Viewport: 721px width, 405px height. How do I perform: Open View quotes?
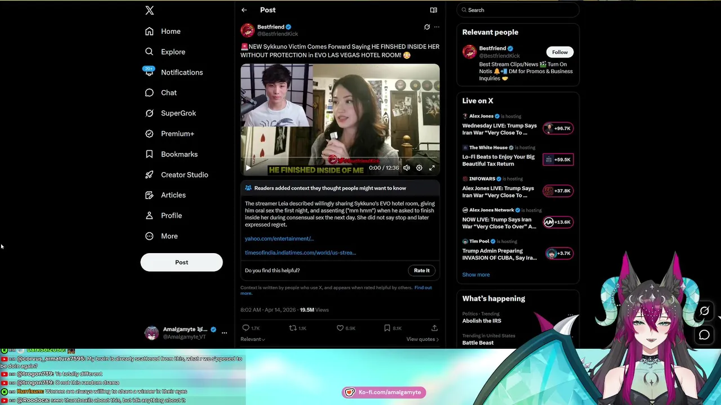[x=422, y=339]
